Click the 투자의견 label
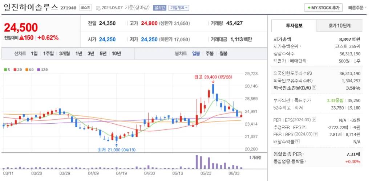372x181 pixels. 282,100
